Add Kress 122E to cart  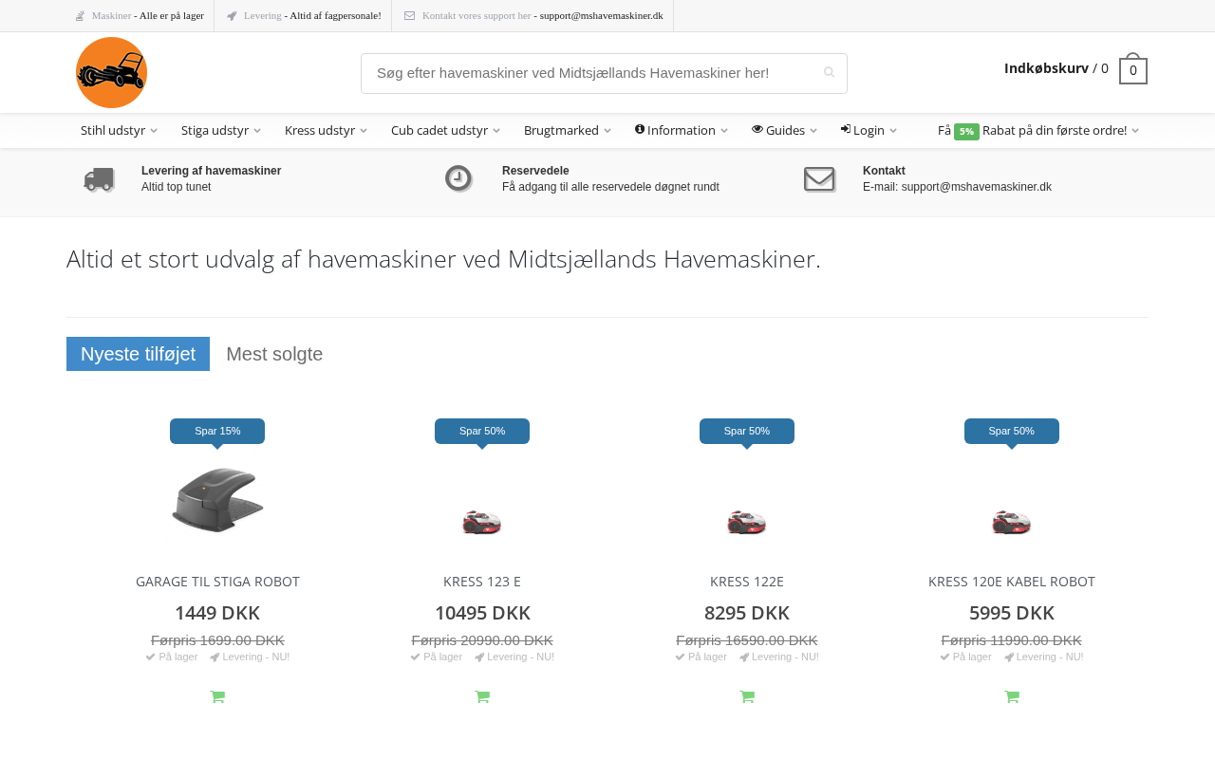click(x=747, y=697)
